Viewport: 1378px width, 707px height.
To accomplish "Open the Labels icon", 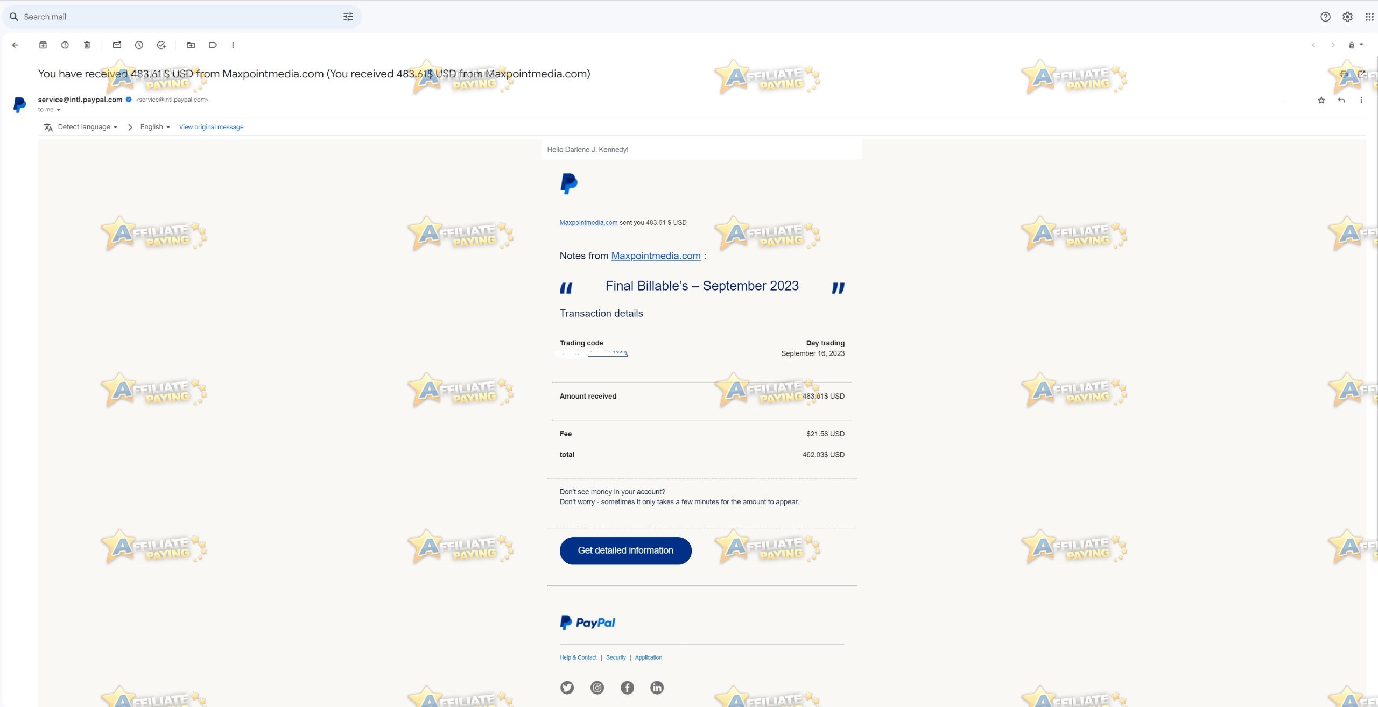I will 213,45.
